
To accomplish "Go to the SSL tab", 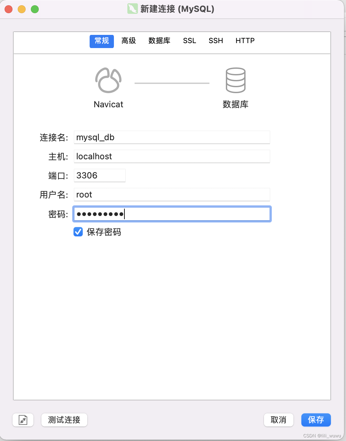I will point(189,41).
